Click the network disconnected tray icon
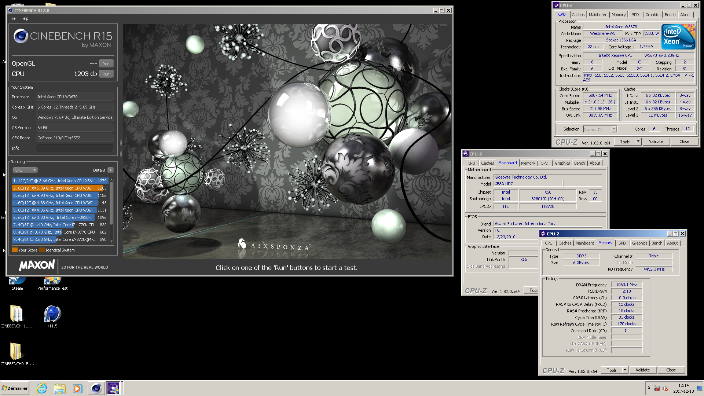This screenshot has height=396, width=704. point(657,388)
